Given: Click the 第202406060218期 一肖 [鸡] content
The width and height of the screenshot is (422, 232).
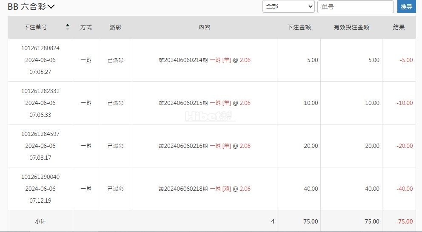Looking at the screenshot, I should point(205,189).
